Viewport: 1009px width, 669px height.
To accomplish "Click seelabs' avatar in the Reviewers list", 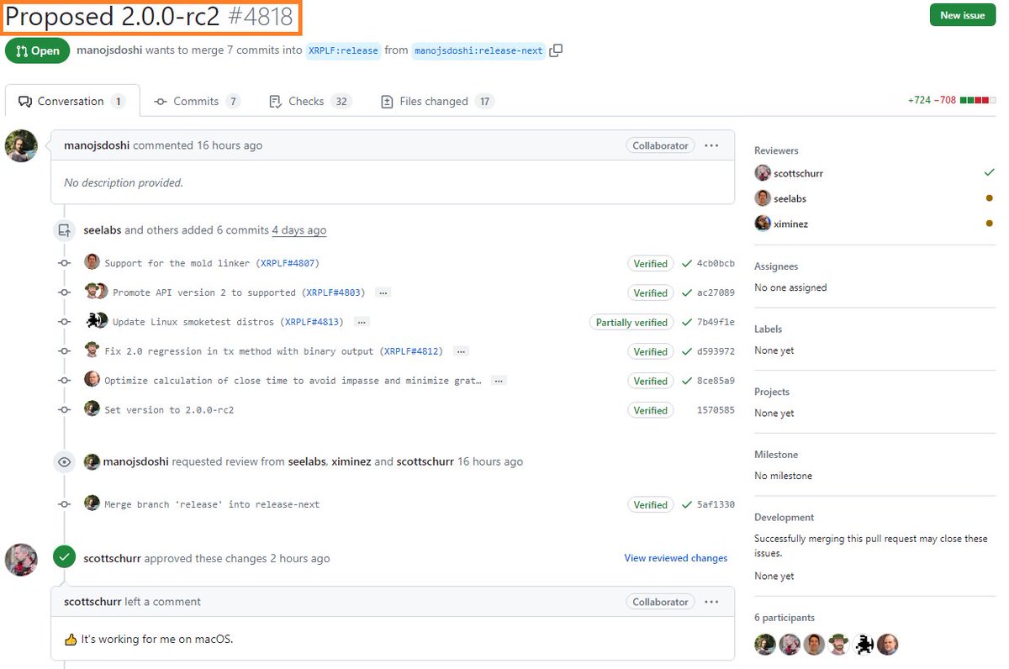I will tap(762, 198).
